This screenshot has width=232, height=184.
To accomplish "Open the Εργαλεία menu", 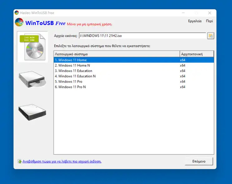I will (x=195, y=21).
